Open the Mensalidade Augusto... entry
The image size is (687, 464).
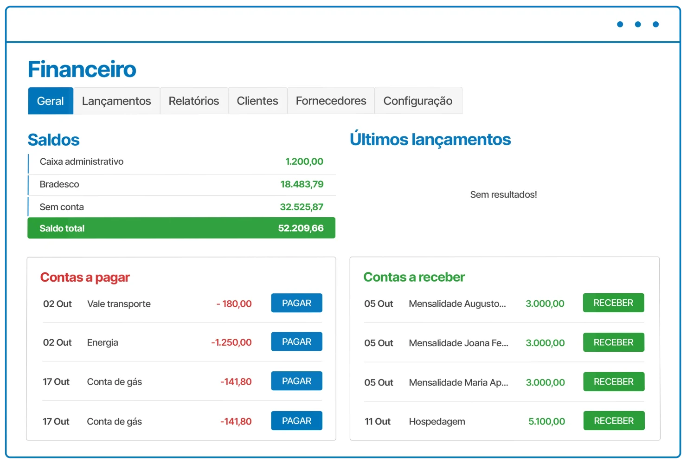tap(457, 303)
